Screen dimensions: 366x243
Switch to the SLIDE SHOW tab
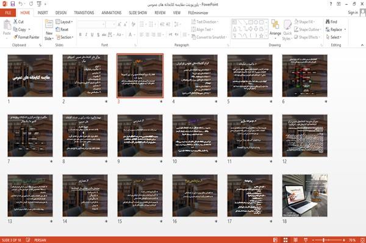[138, 13]
